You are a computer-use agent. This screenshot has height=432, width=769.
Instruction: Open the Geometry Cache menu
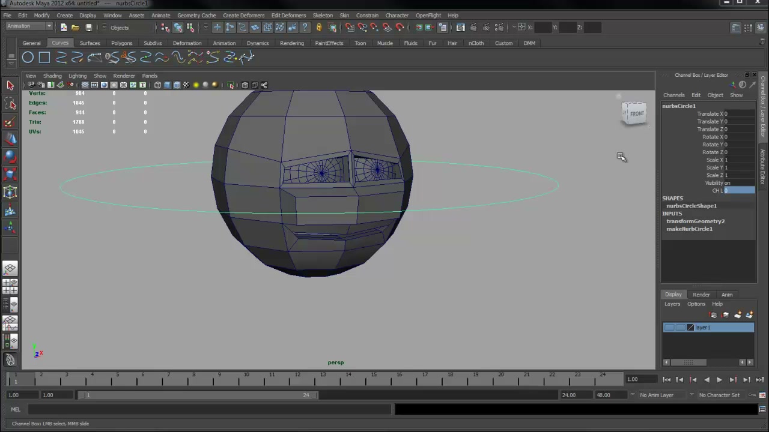pos(196,16)
